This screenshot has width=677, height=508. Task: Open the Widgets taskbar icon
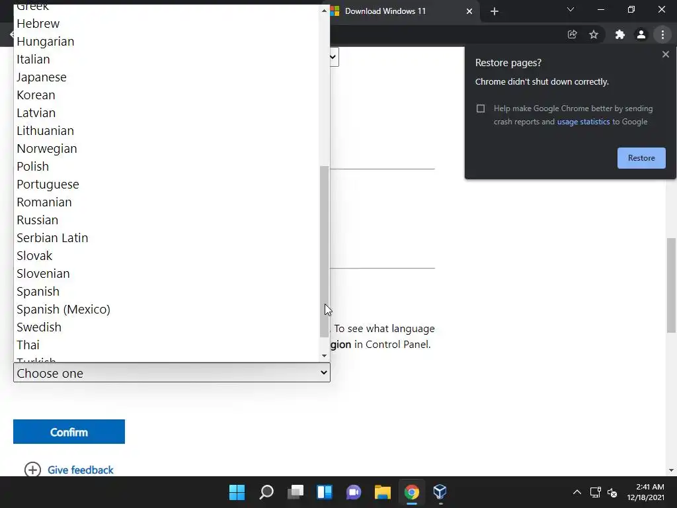tap(324, 492)
